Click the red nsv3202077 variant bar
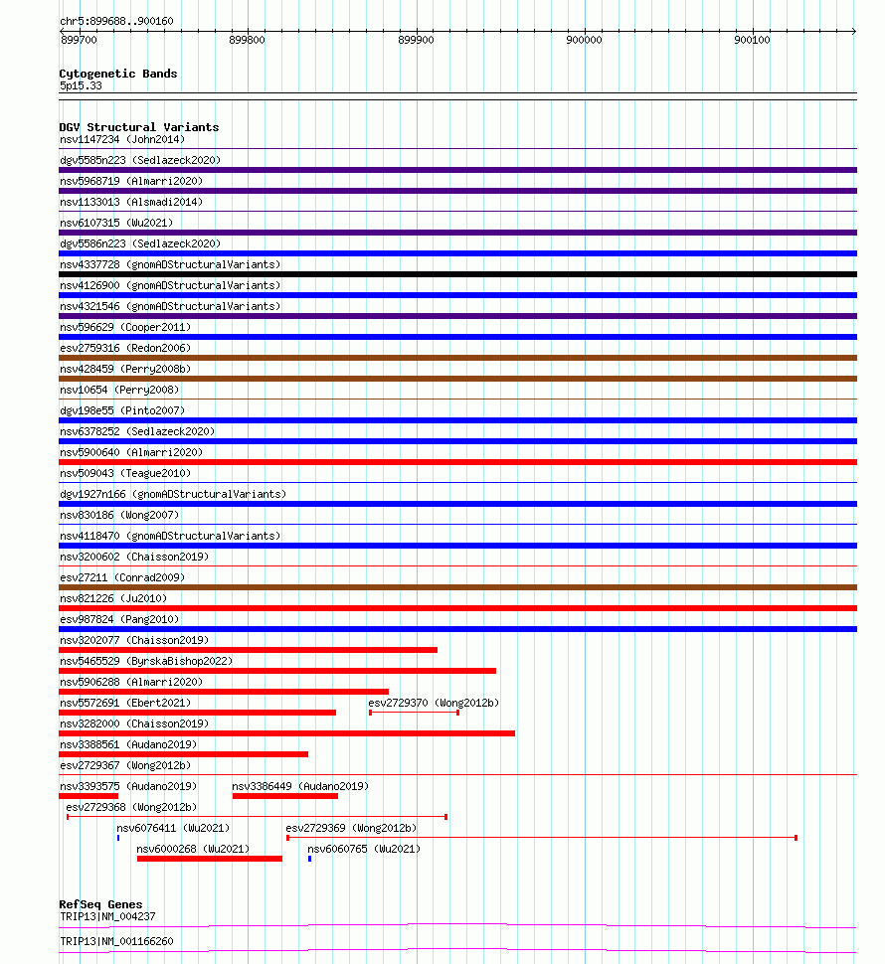Viewport: 885px width, 964px height. [248, 651]
